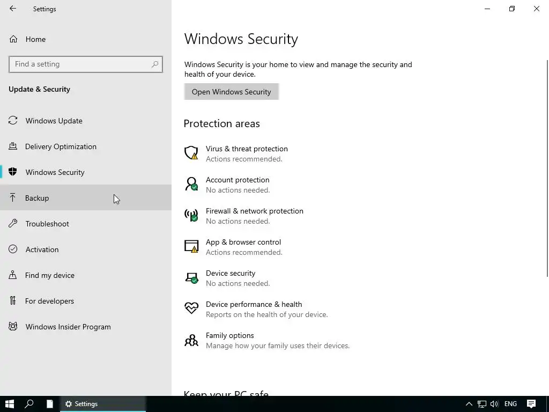Click the App & browser control window icon
The width and height of the screenshot is (549, 412).
[191, 246]
